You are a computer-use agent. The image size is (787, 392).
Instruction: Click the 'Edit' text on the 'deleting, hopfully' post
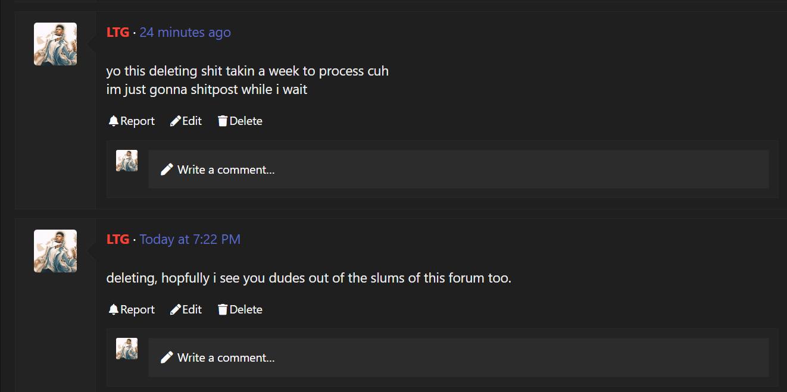[192, 309]
